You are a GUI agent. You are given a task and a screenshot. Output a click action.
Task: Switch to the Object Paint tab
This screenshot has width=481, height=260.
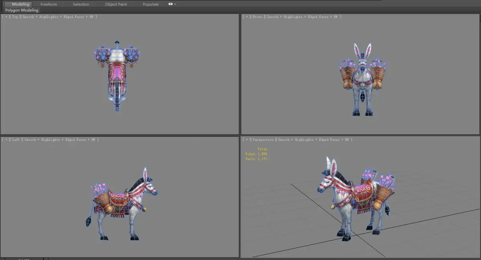(116, 4)
